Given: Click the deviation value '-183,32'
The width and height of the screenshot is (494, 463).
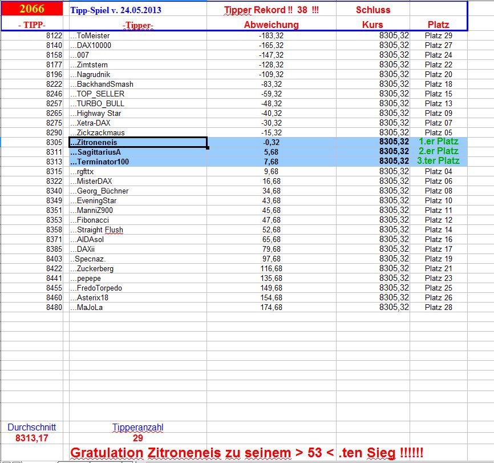Looking at the screenshot, I should (272, 35).
